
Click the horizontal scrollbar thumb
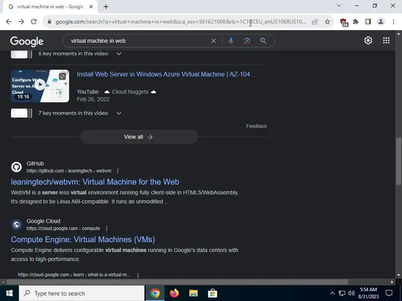177,282
